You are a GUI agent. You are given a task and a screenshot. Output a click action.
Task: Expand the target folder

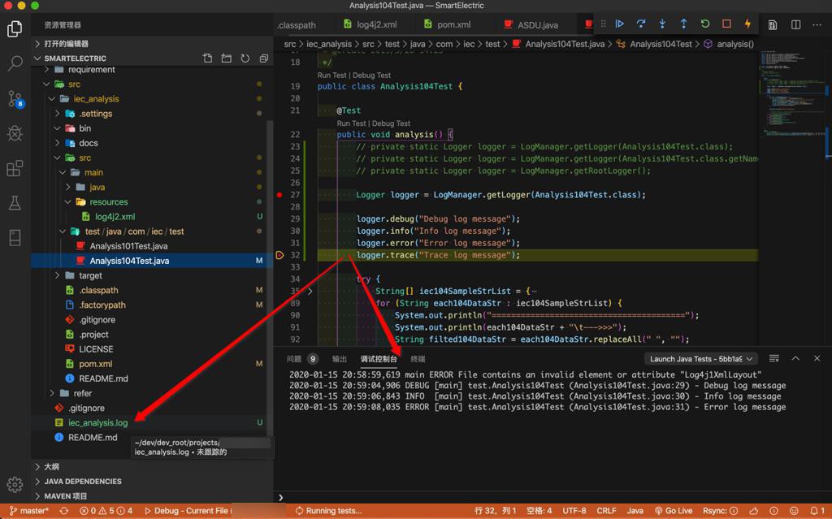tap(90, 275)
